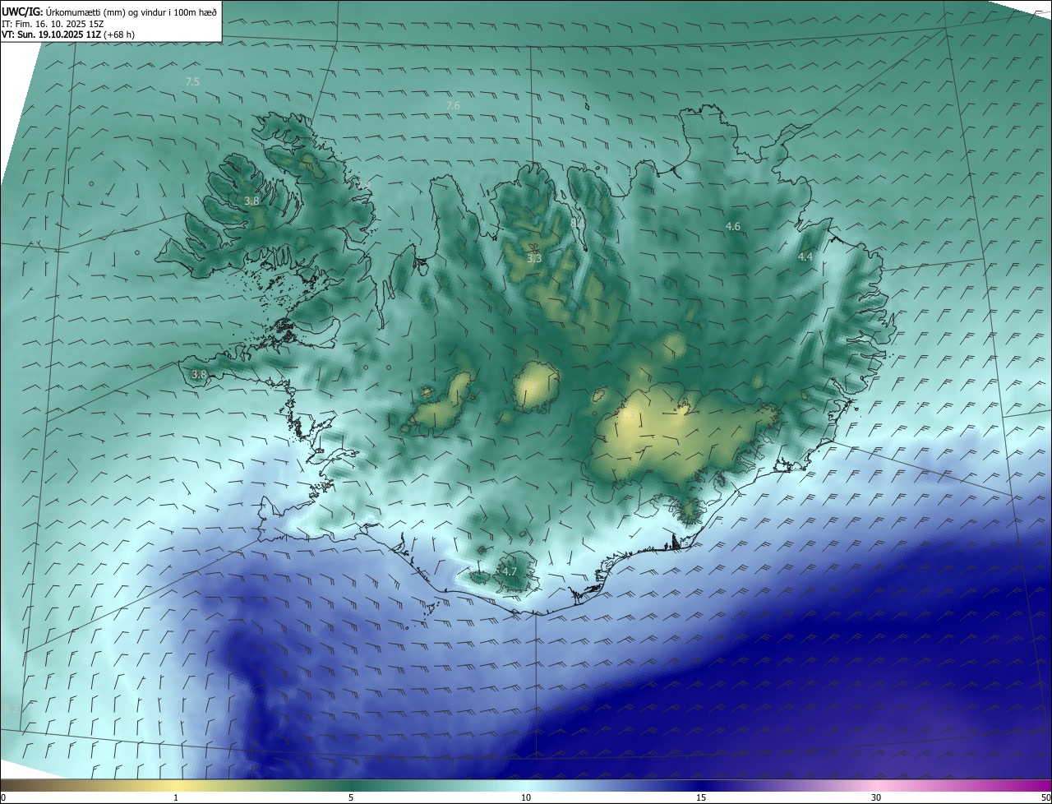The width and height of the screenshot is (1052, 804).
Task: Click the '15' tick on the color scale
Action: tap(701, 797)
